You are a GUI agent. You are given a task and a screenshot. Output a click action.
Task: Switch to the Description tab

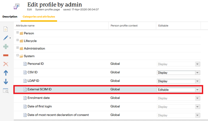pyautogui.click(x=10, y=16)
